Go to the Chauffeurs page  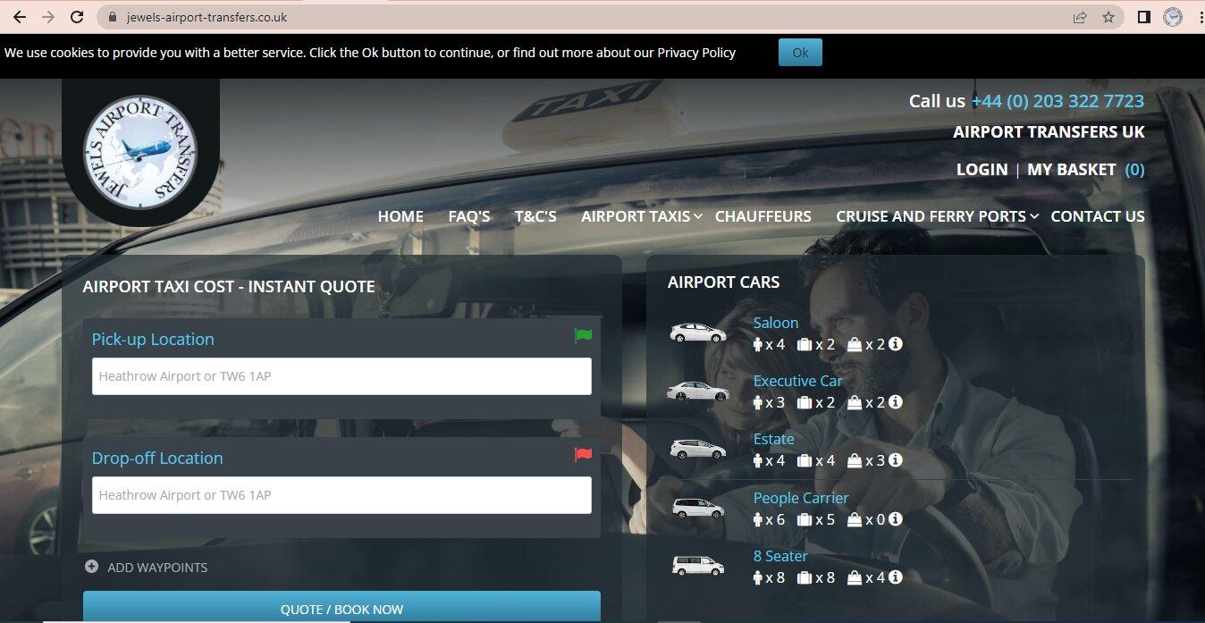coord(763,216)
